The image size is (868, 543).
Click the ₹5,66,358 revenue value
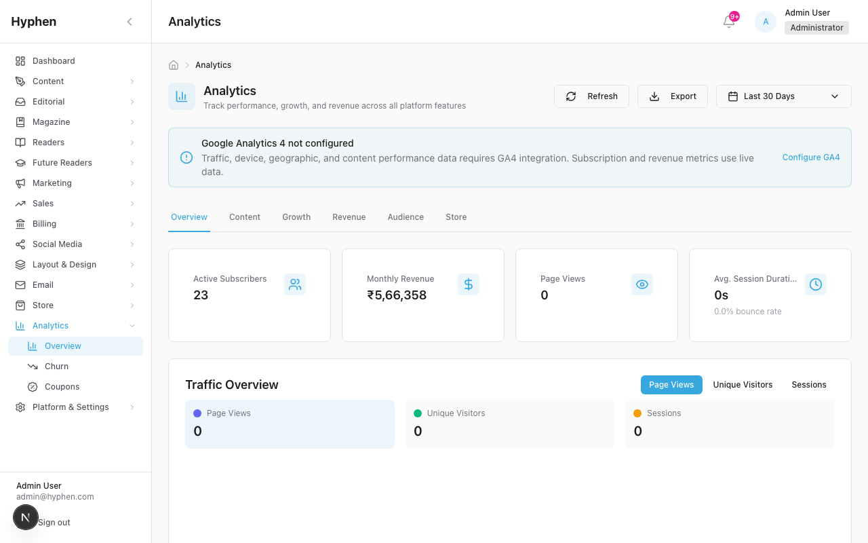tap(397, 295)
